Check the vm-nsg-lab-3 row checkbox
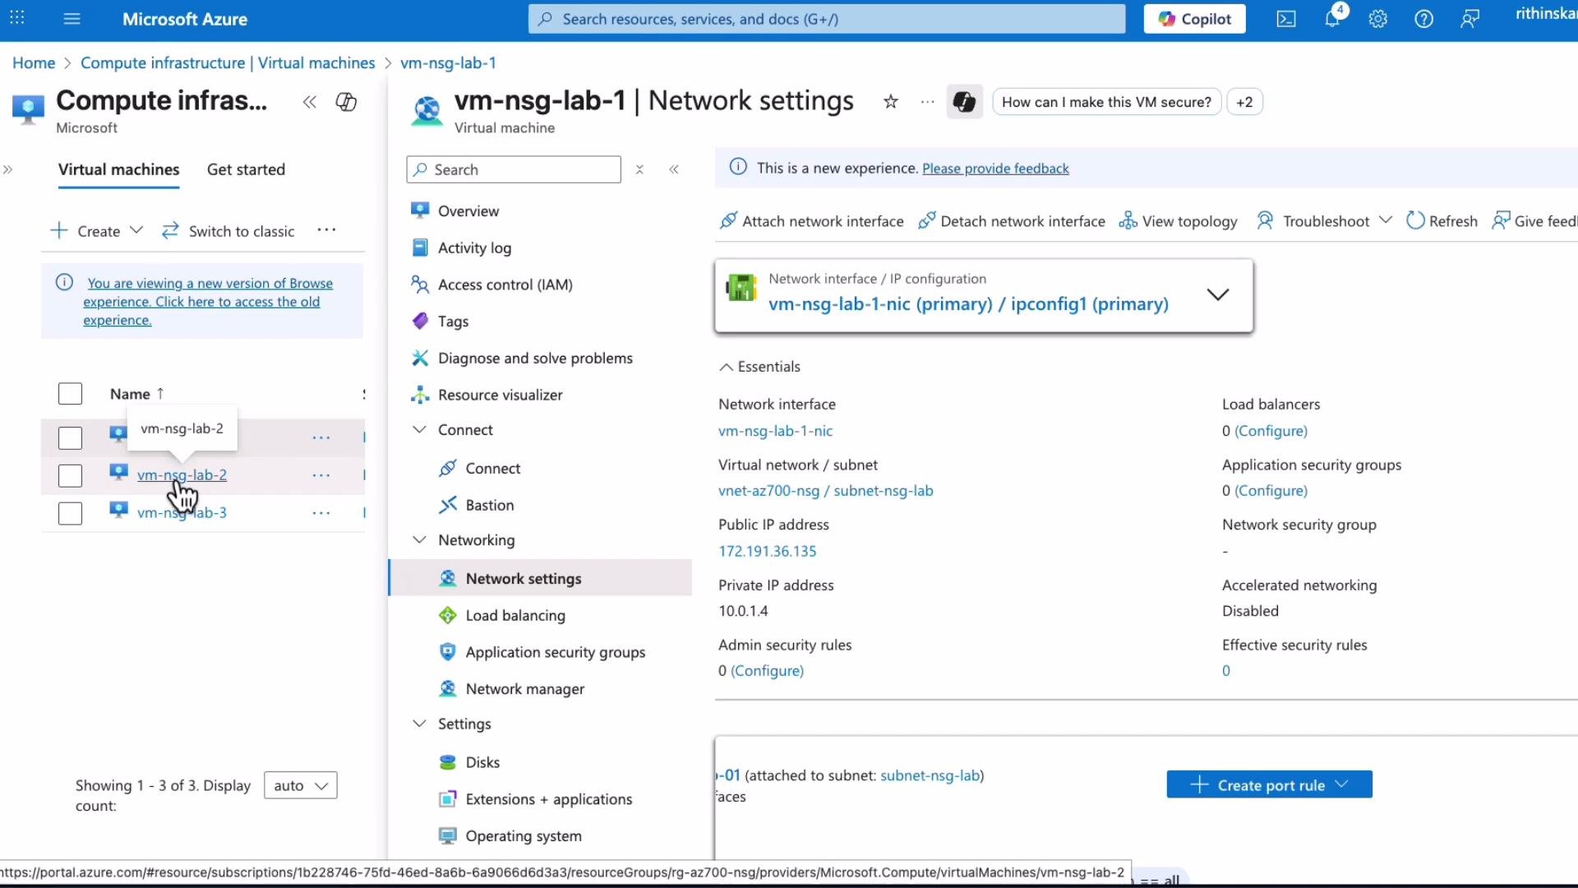1578x888 pixels. pos(70,514)
